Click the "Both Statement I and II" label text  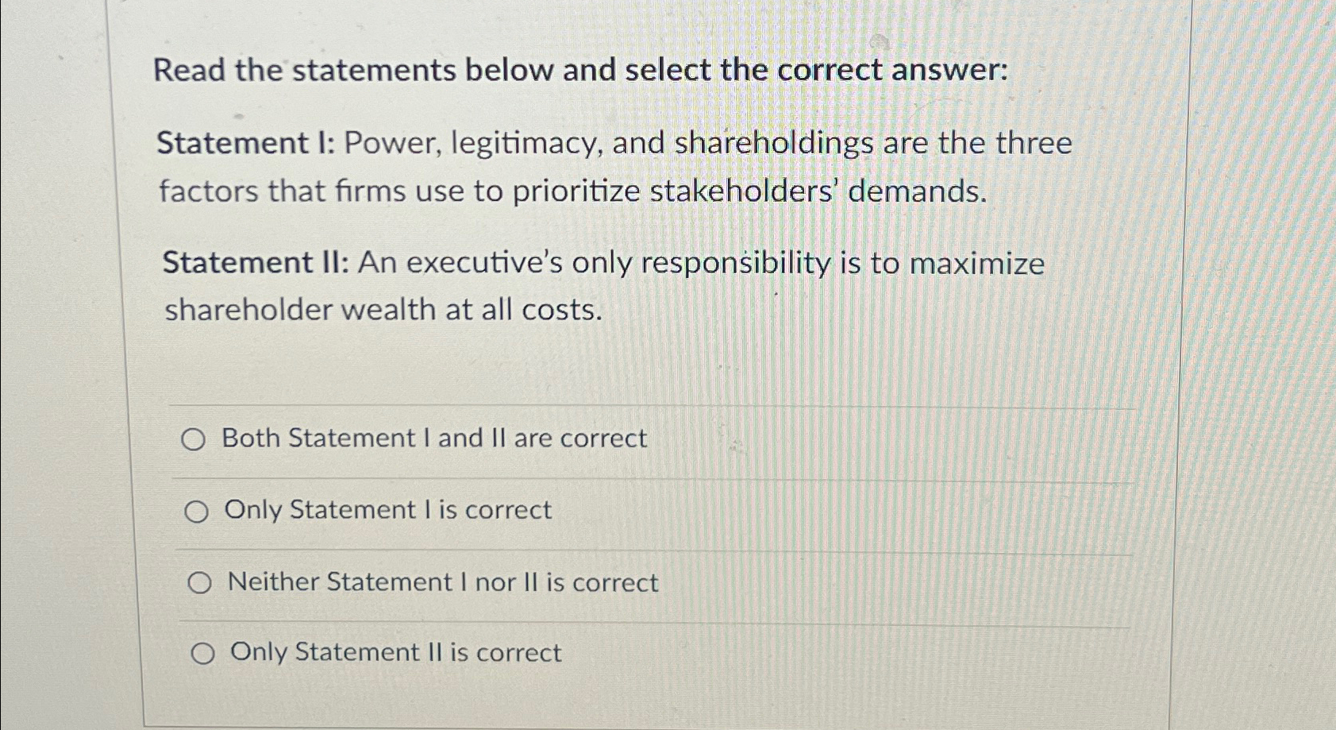[x=435, y=438]
